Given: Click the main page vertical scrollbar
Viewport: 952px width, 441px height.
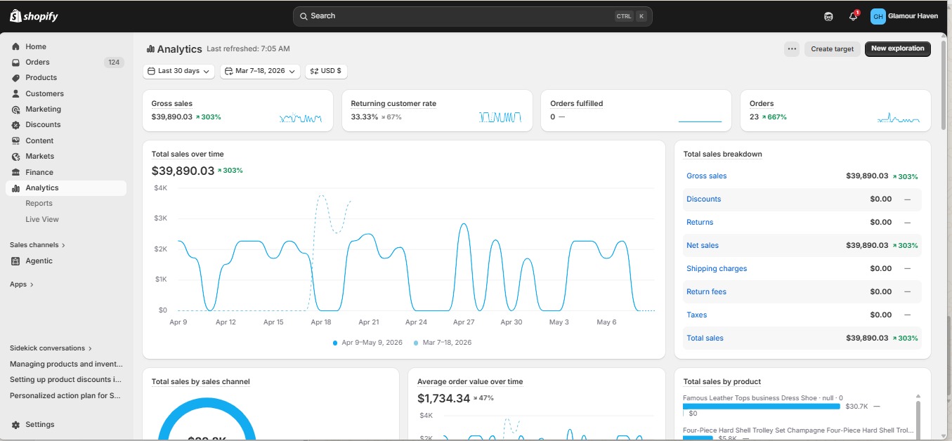Looking at the screenshot, I should click(944, 84).
